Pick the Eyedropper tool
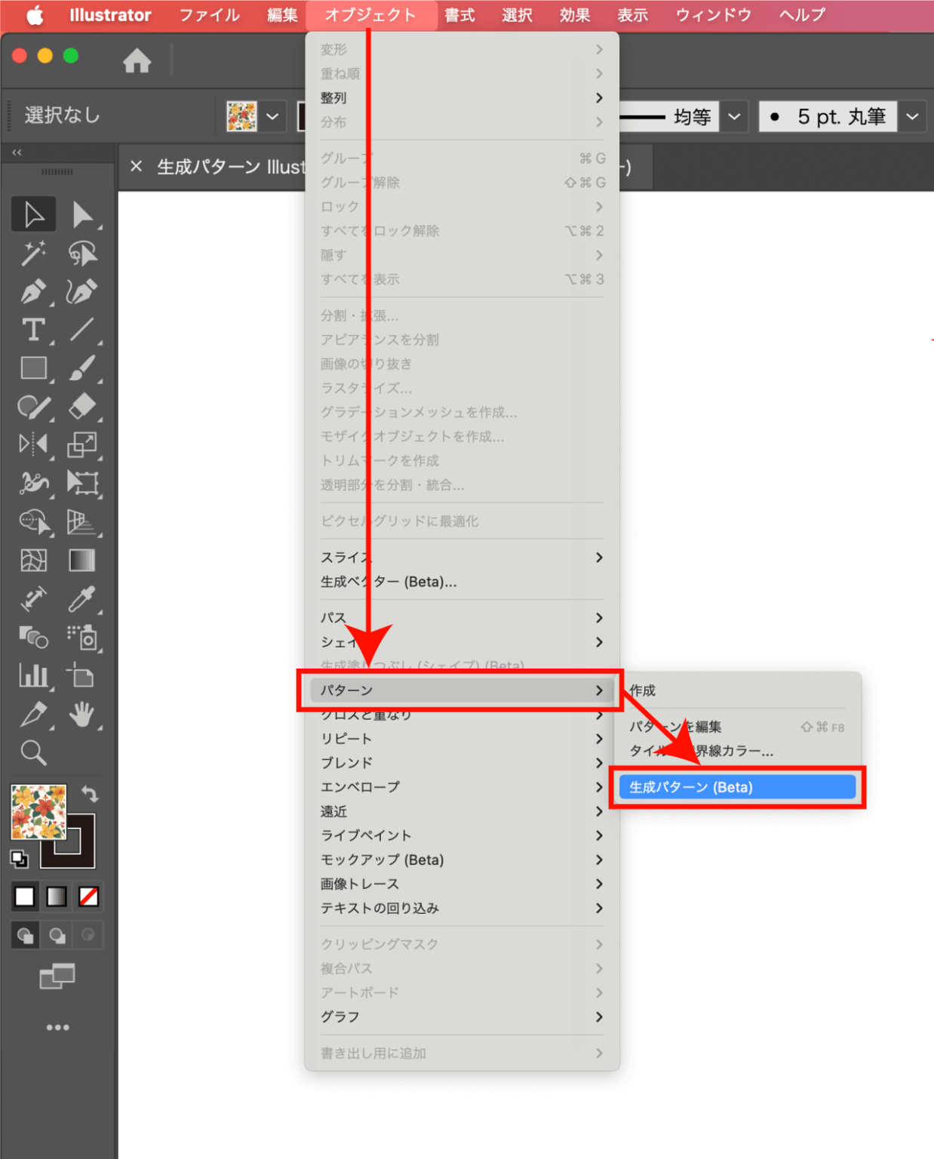The height and width of the screenshot is (1159, 934). (83, 599)
